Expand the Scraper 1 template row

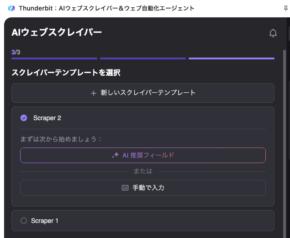click(x=142, y=221)
